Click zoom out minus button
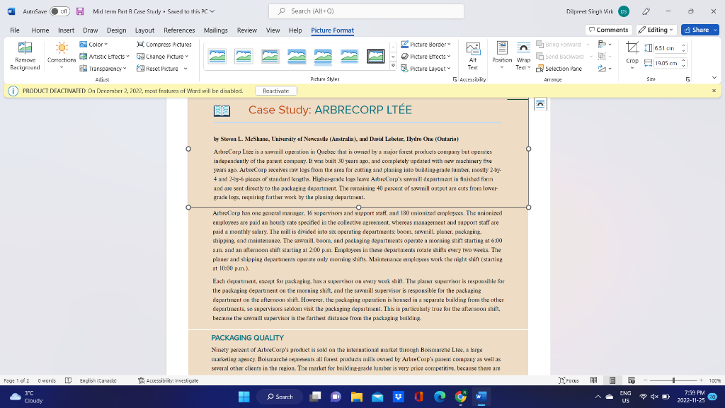725x408 pixels. (x=646, y=380)
